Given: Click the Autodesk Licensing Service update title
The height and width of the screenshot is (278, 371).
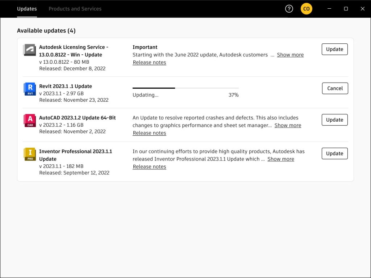Looking at the screenshot, I should (74, 51).
